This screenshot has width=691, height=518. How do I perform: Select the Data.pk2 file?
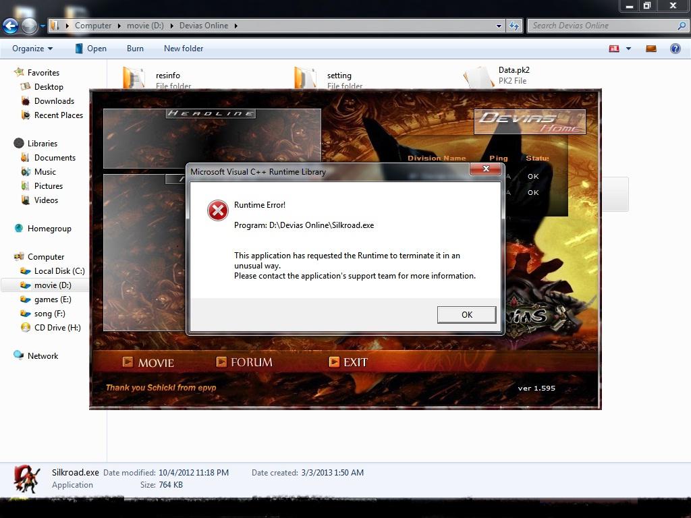click(x=498, y=76)
